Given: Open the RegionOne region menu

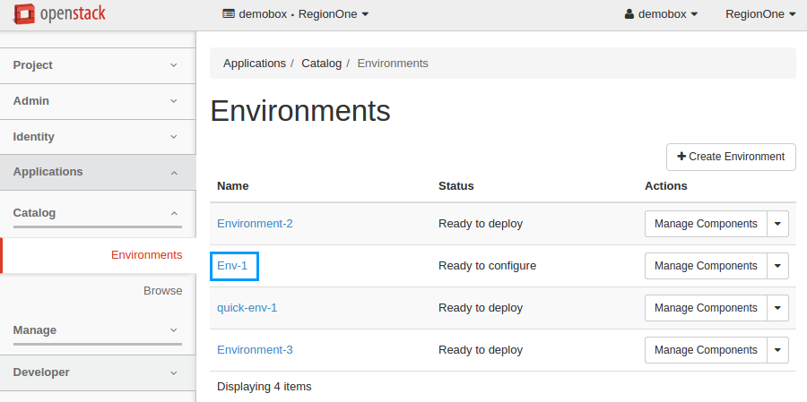Looking at the screenshot, I should (759, 14).
